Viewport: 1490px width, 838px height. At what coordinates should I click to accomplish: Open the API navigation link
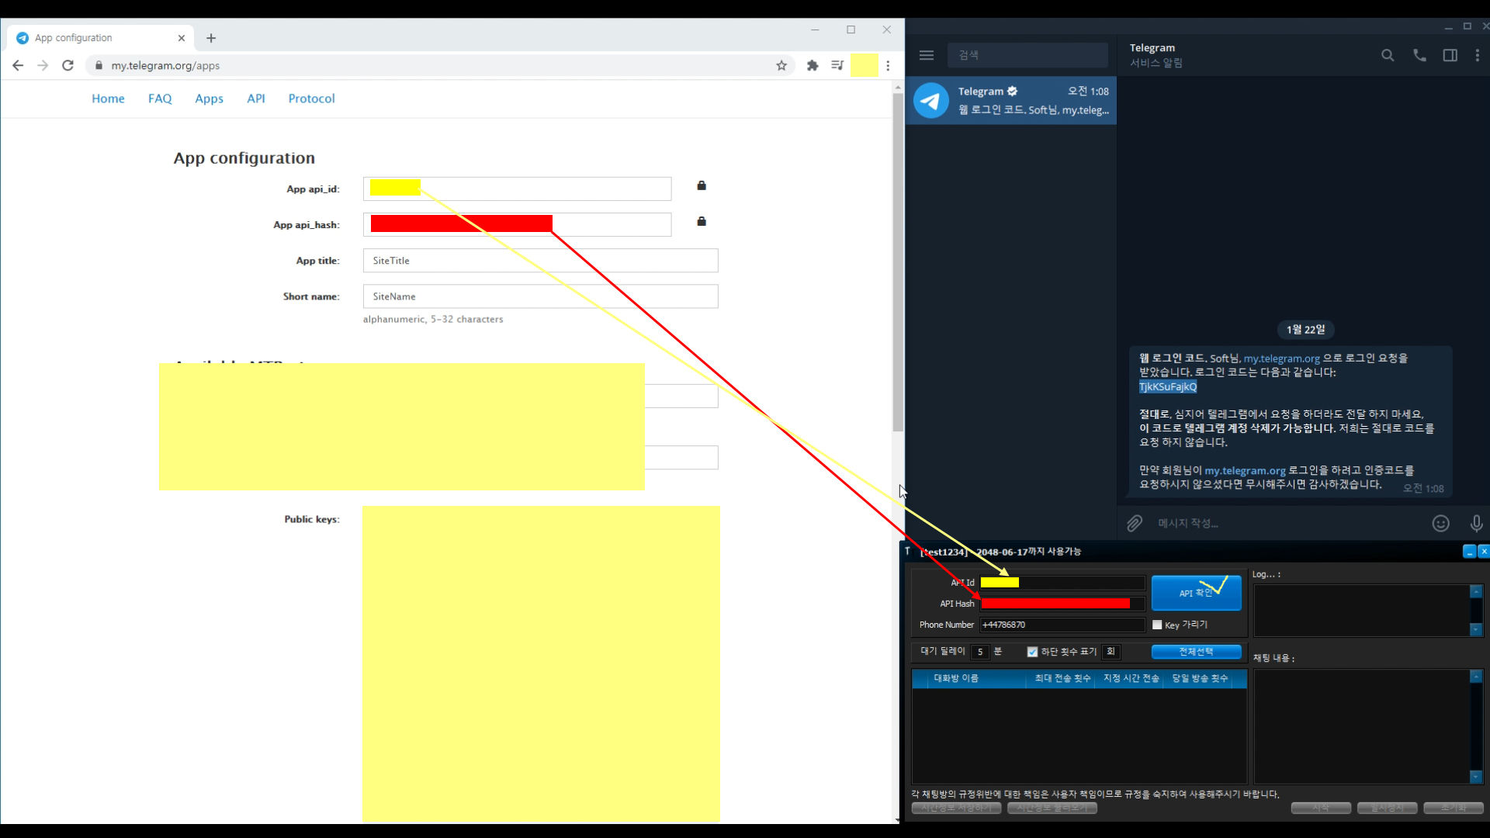coord(256,99)
